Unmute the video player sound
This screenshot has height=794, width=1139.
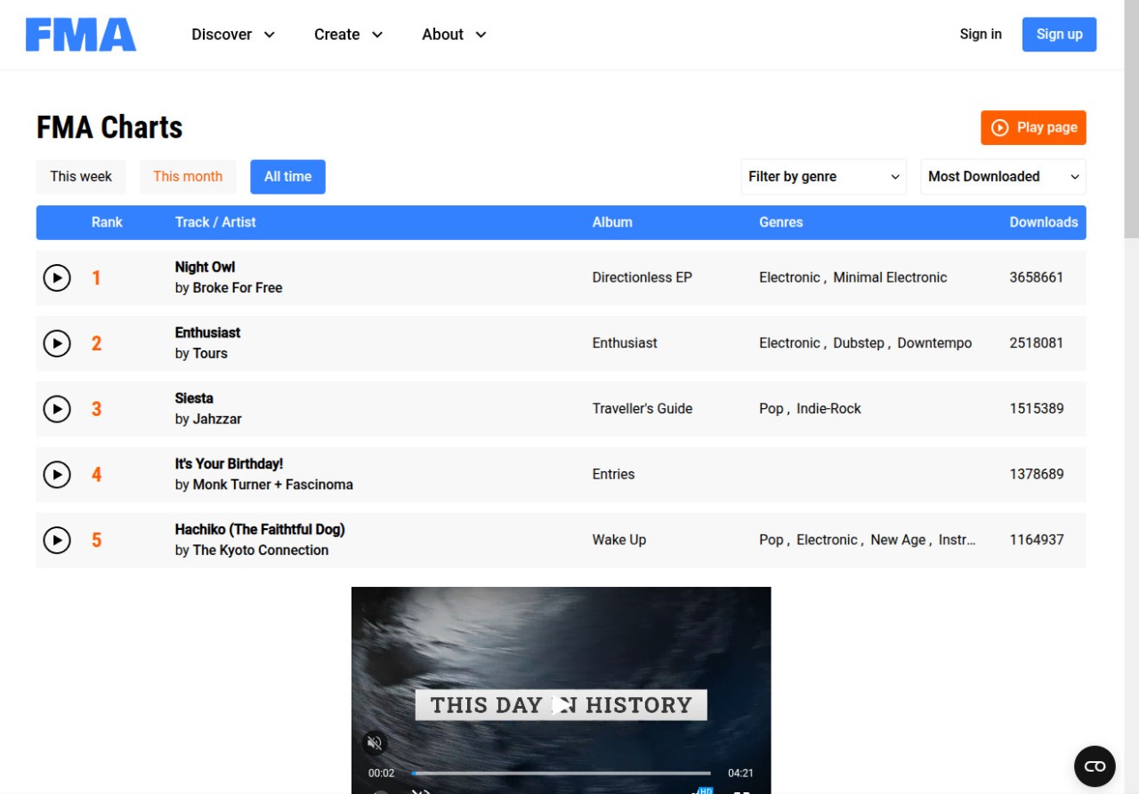(375, 743)
